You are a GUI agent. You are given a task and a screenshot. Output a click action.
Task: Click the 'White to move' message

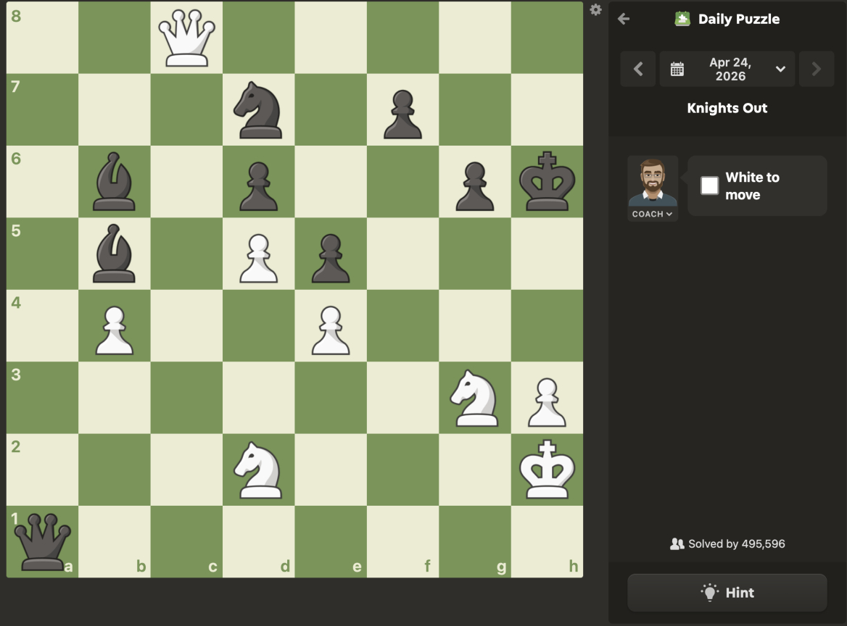click(757, 185)
